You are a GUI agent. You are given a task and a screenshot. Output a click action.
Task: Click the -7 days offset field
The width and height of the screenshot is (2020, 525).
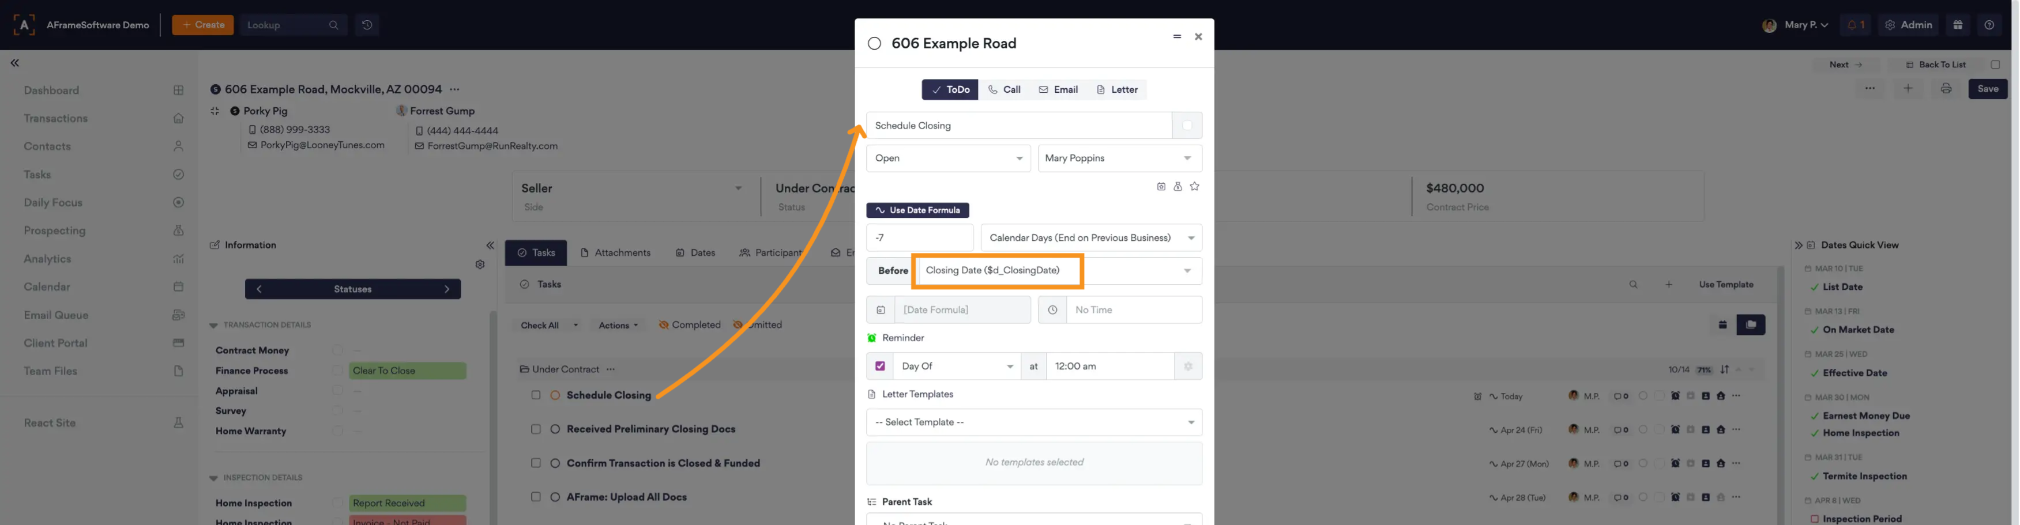(920, 237)
